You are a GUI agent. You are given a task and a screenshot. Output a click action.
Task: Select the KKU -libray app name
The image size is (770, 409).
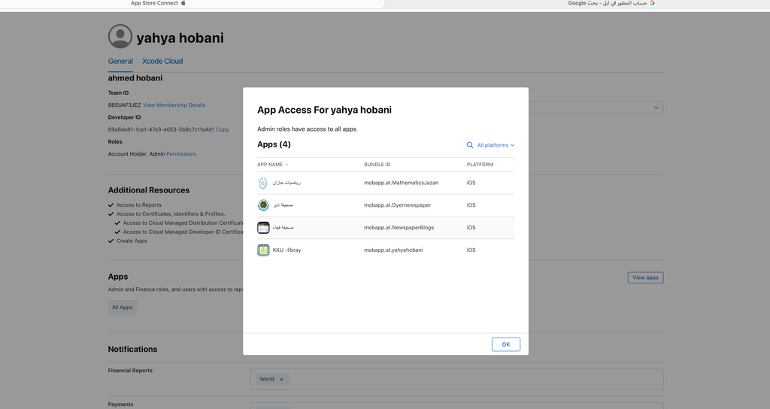286,250
